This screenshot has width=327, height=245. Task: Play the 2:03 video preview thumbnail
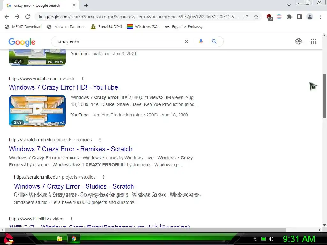[37, 111]
